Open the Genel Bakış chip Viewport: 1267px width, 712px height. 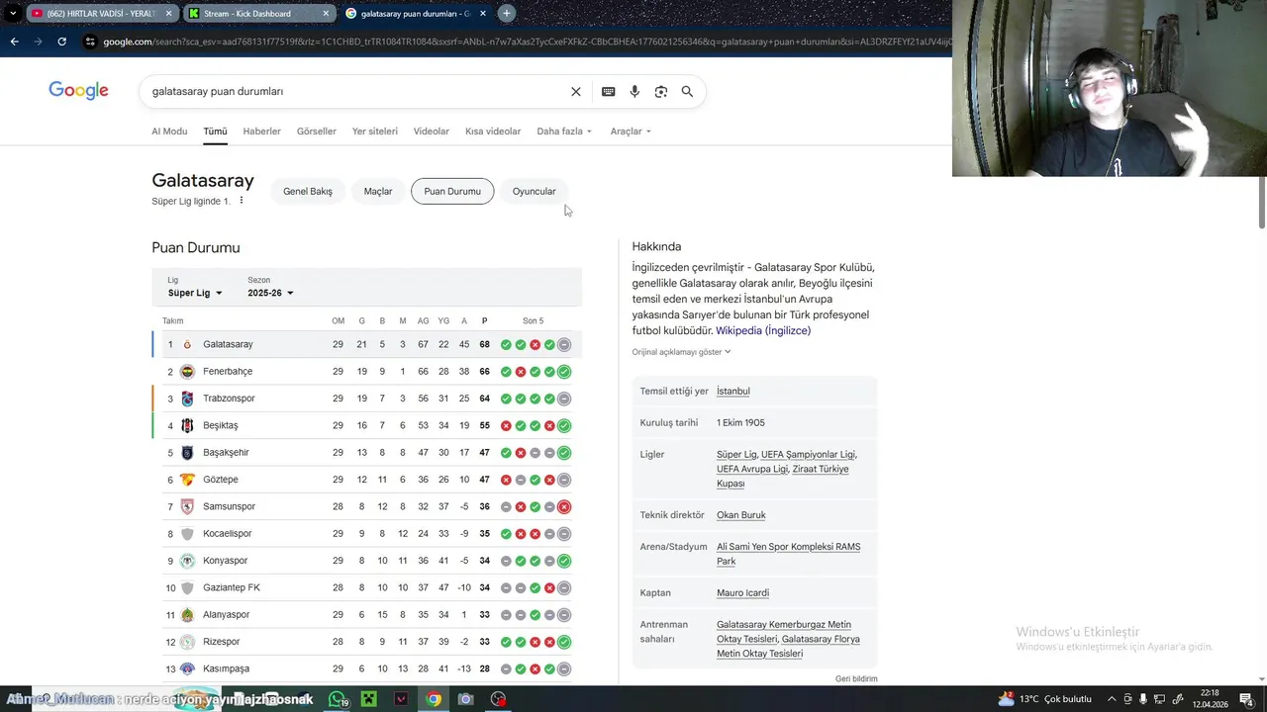tap(308, 191)
